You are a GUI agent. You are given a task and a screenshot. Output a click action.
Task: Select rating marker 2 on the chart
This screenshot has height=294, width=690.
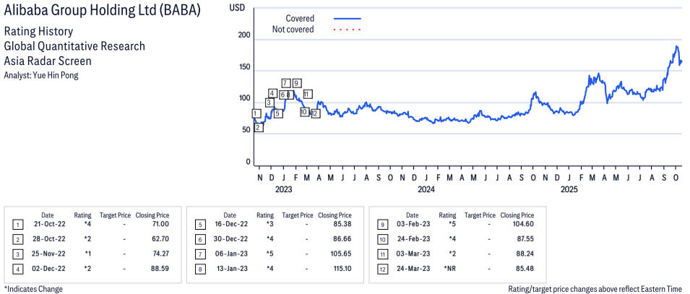(259, 128)
